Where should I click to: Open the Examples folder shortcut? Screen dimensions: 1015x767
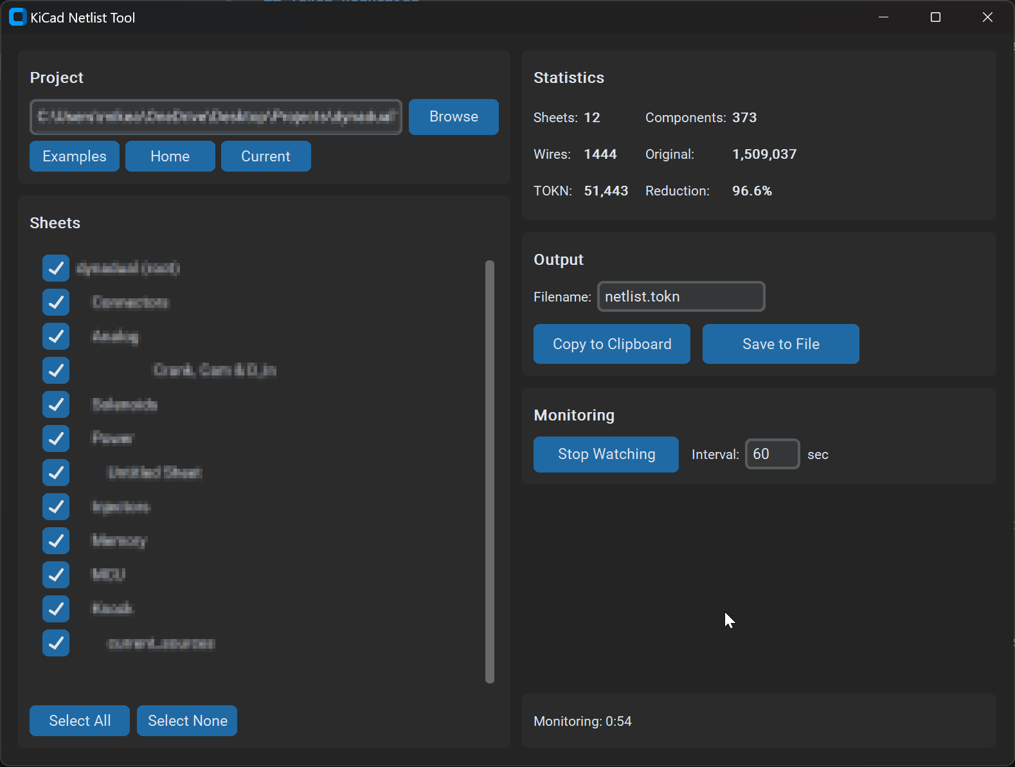pyautogui.click(x=75, y=156)
